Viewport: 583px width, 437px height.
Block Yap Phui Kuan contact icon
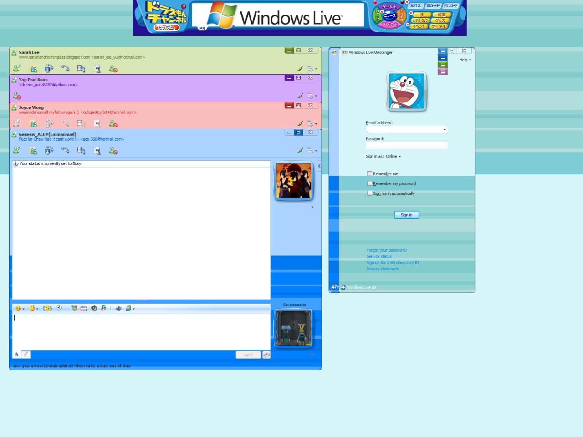17,96
